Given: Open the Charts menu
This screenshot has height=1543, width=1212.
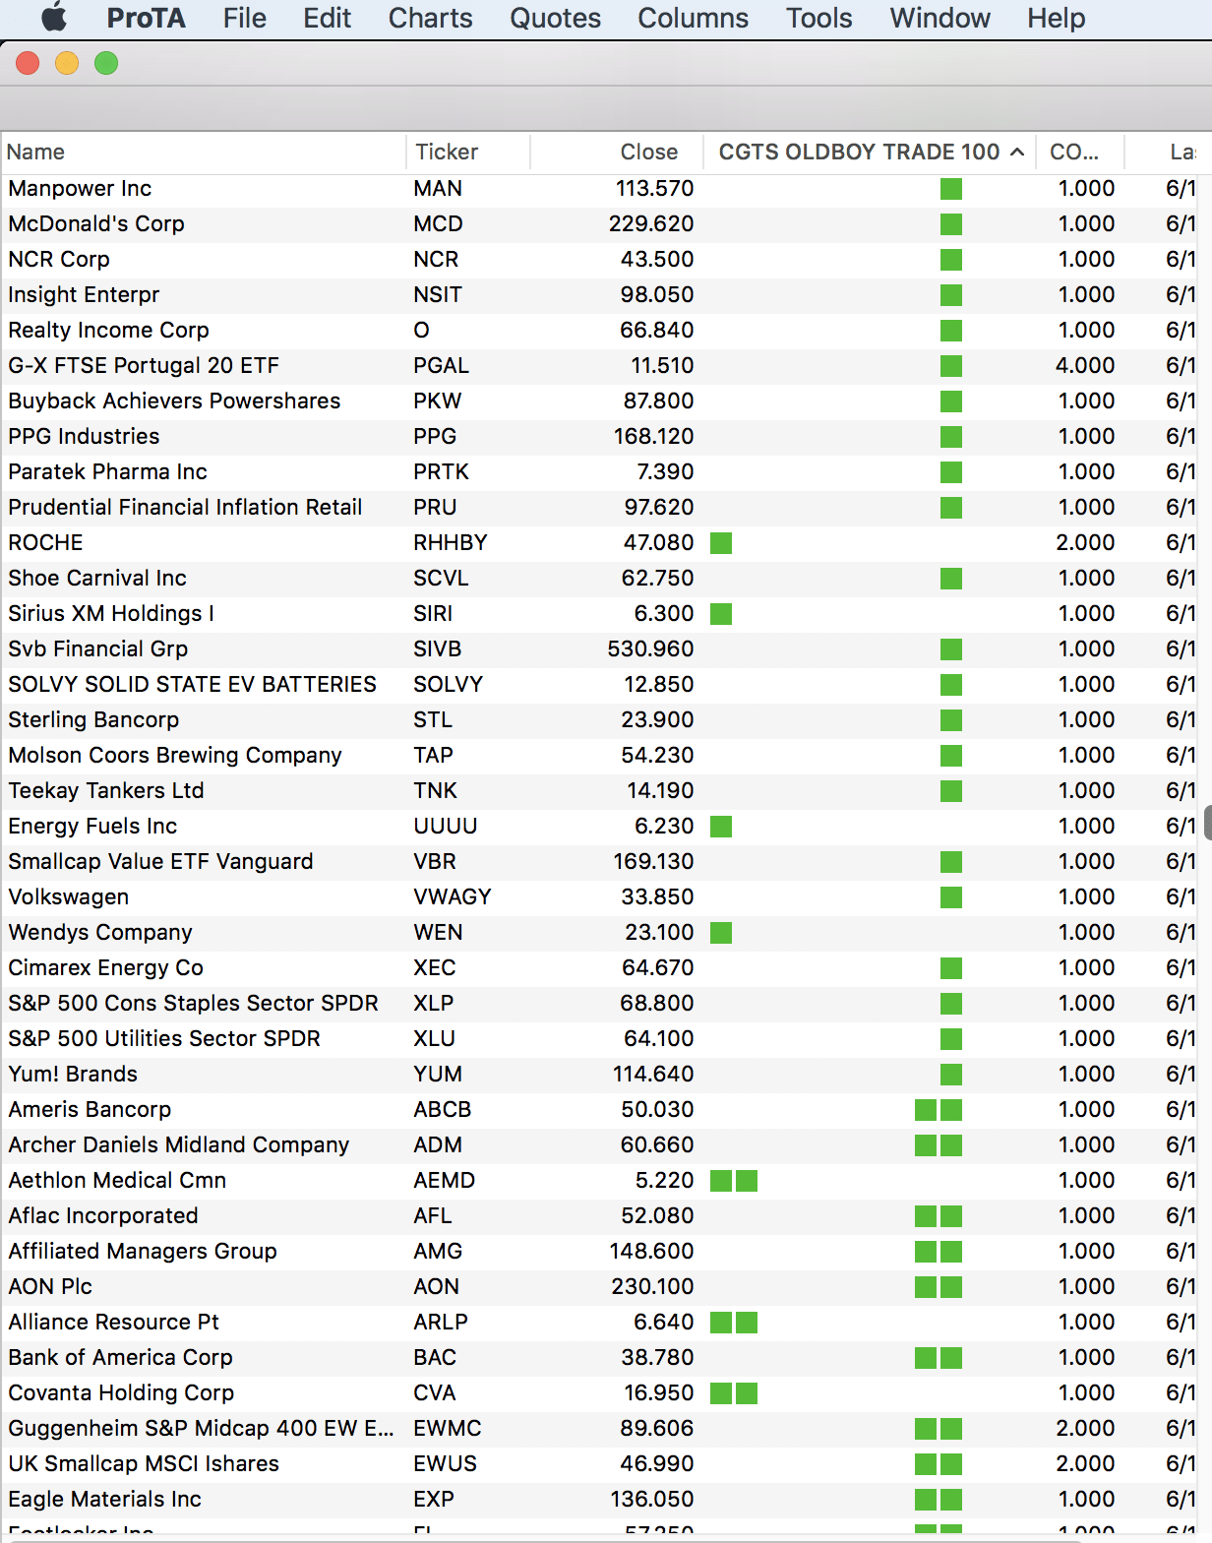Looking at the screenshot, I should click(430, 18).
